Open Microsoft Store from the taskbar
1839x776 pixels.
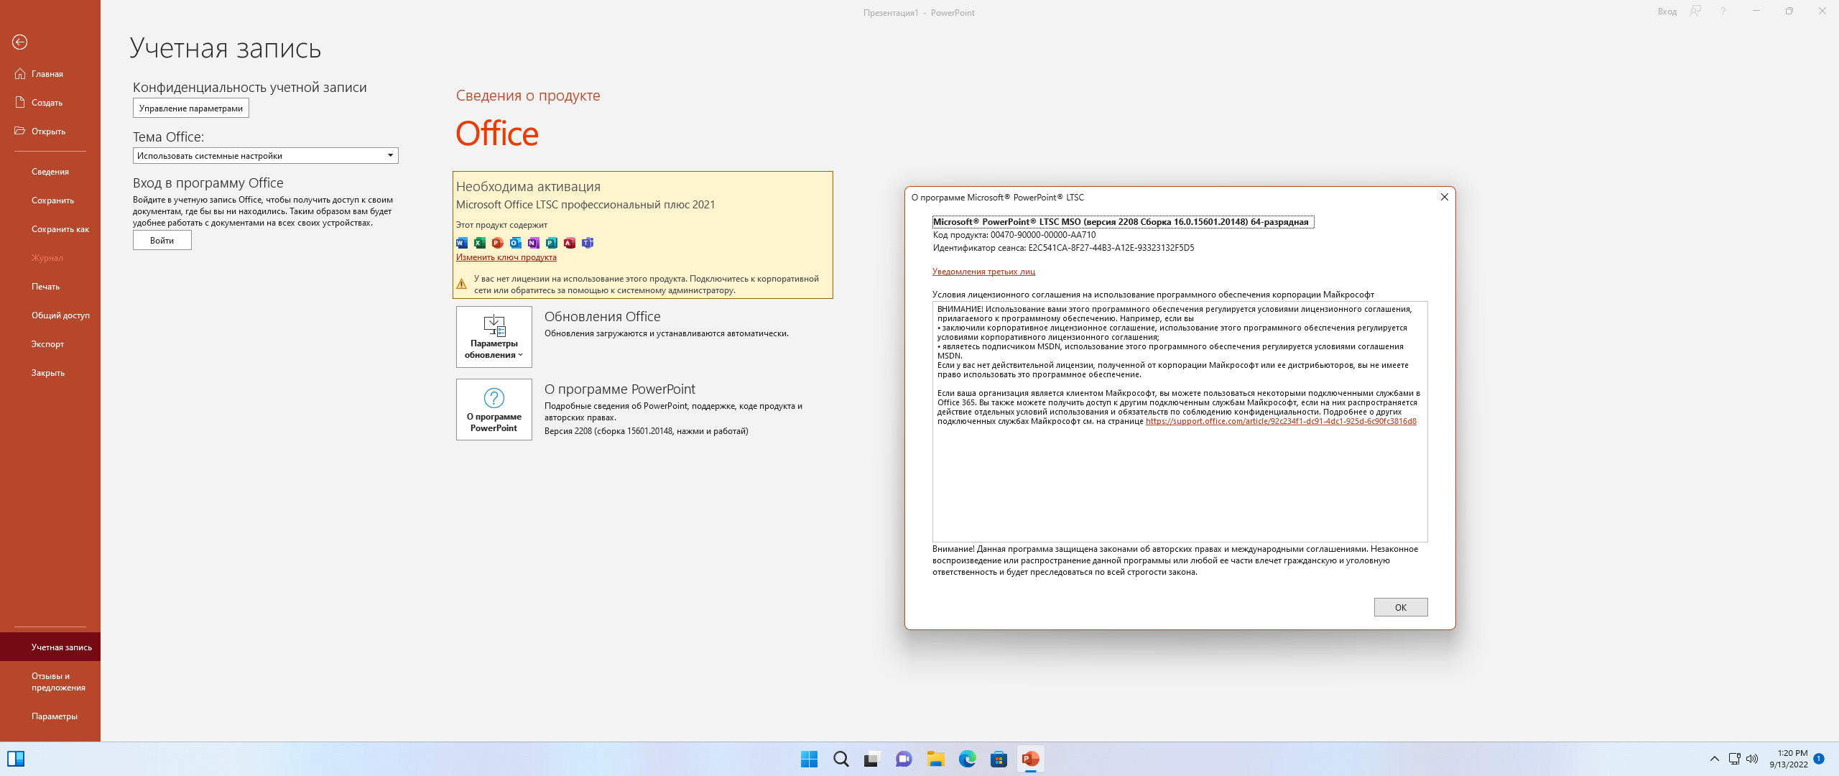(999, 759)
